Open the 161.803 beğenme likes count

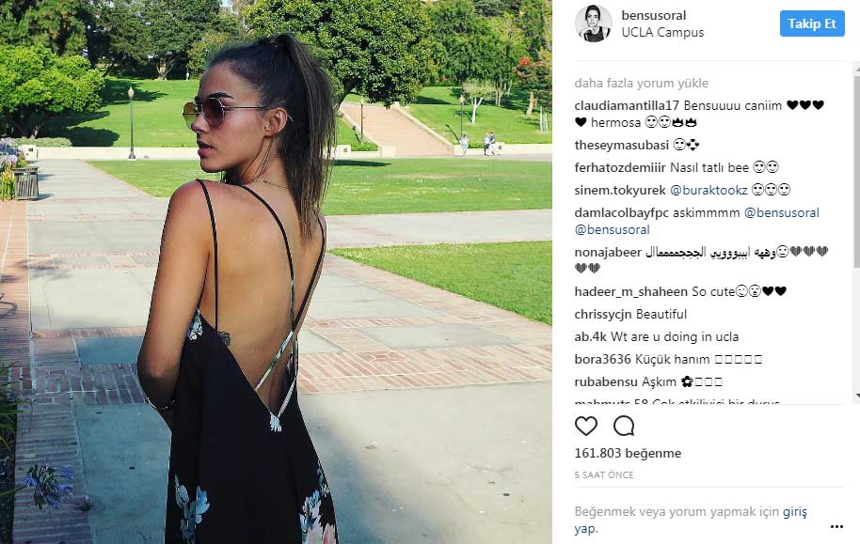tap(628, 453)
